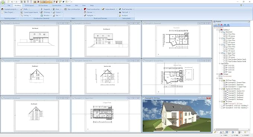The height and width of the screenshot is (137, 253).
Task: Uncheck the Garage checkbox in the project tree
Action: [219, 74]
